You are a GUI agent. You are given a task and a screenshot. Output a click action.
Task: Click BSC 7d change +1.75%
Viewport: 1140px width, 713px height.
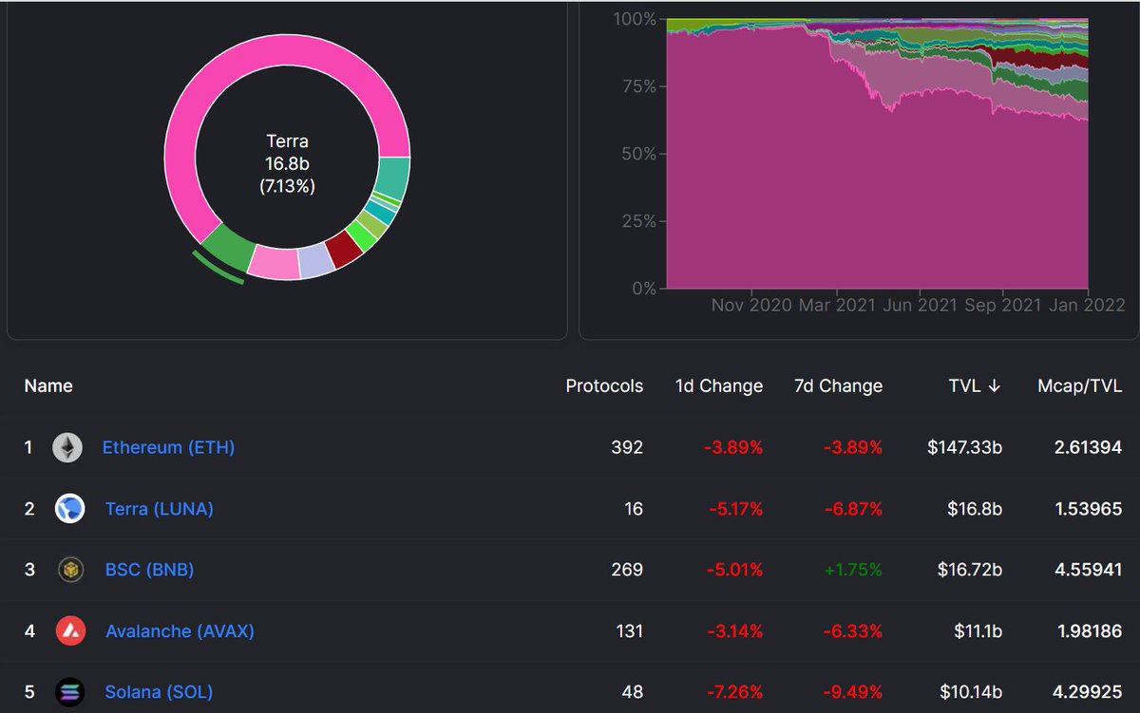point(852,570)
